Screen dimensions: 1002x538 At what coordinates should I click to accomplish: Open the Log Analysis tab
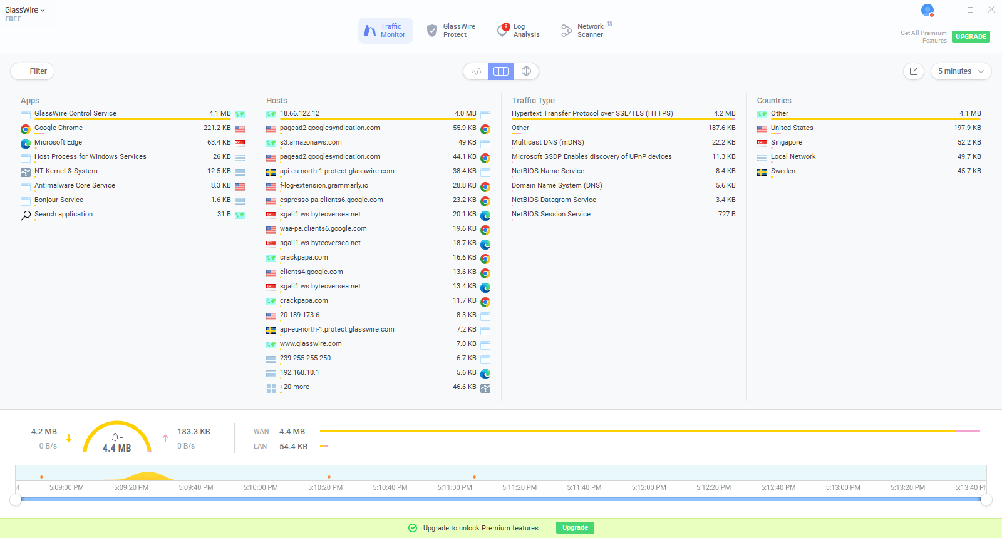point(519,31)
